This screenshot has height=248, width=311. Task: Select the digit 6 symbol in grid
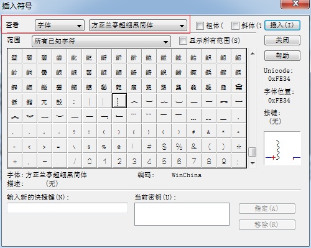tap(179, 161)
